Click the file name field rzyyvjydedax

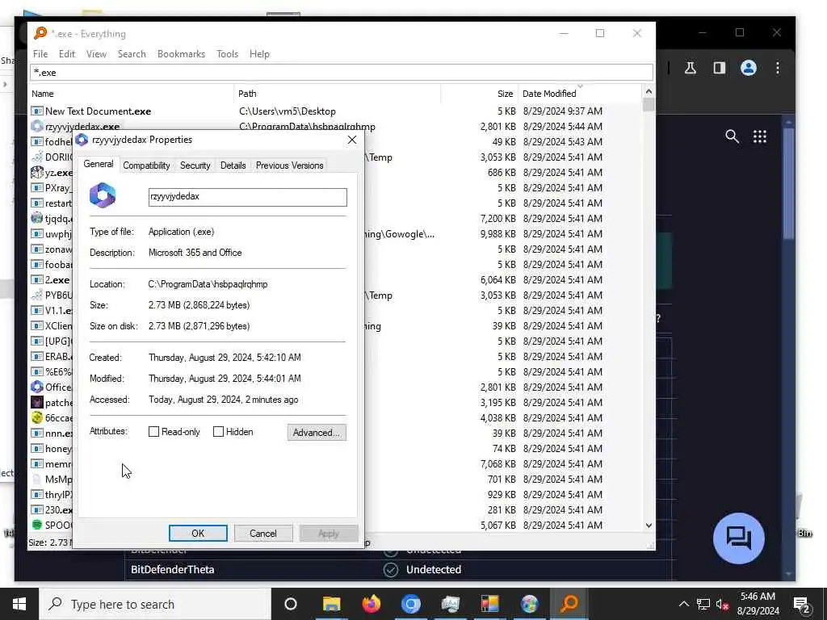point(247,197)
